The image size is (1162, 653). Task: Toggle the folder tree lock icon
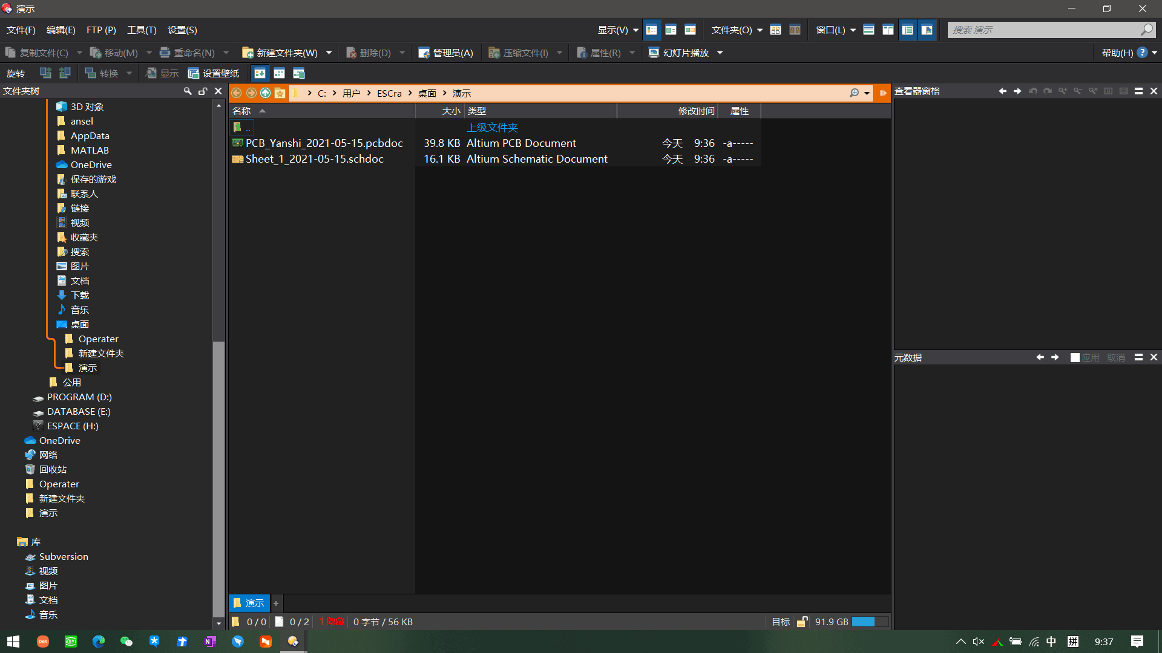203,91
